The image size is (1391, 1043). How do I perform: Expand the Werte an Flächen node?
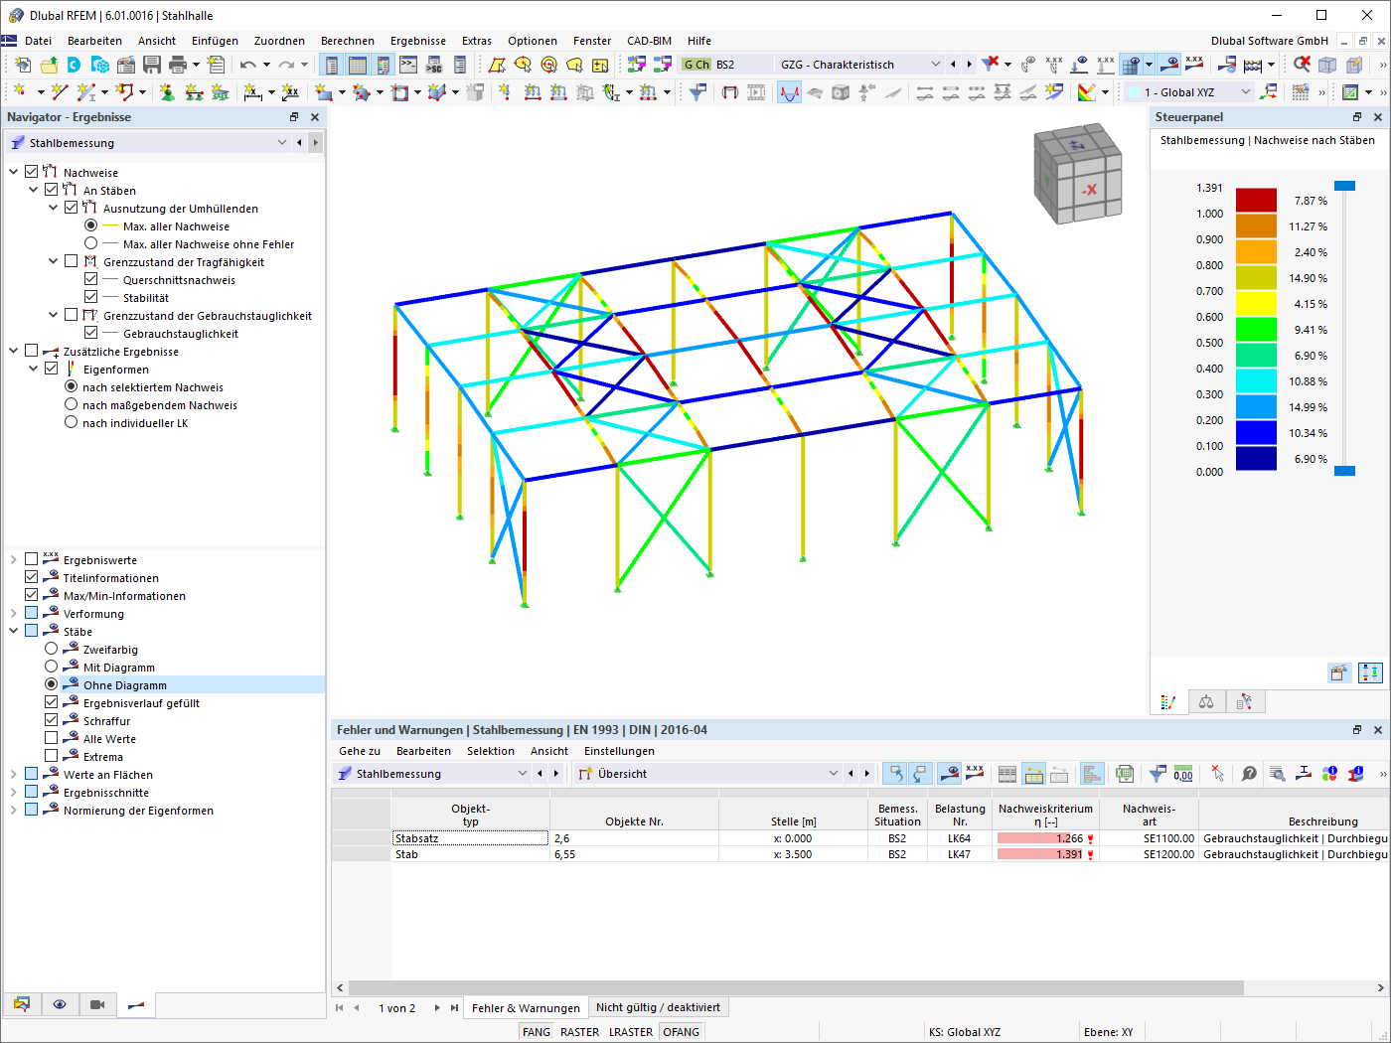pos(14,774)
